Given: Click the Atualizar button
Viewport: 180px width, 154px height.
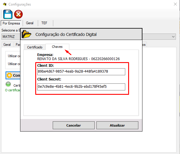Looking at the screenshot, I should (117, 125).
